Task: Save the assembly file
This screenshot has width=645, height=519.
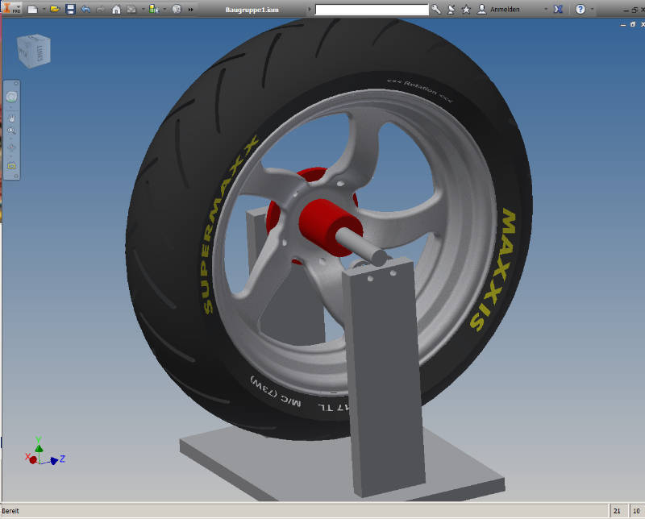Action: (71, 9)
